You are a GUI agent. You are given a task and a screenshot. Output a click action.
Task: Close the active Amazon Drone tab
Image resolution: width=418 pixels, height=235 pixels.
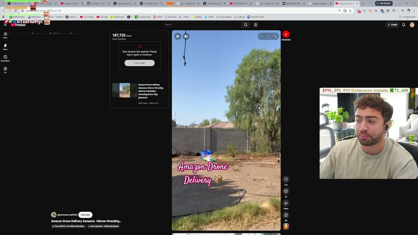click(357, 3)
